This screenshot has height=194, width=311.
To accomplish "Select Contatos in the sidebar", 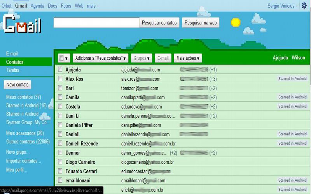I will coord(26,62).
